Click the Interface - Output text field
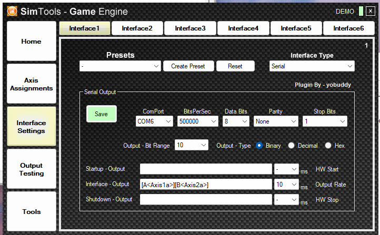The width and height of the screenshot is (380, 235). pyautogui.click(x=206, y=185)
